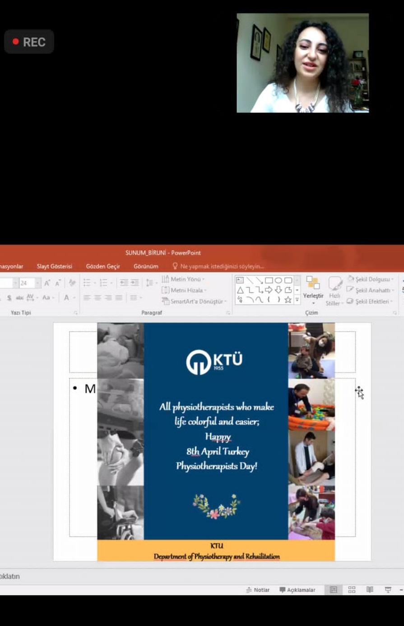The image size is (404, 626).
Task: Open the Görünüm tab
Action: click(x=146, y=266)
